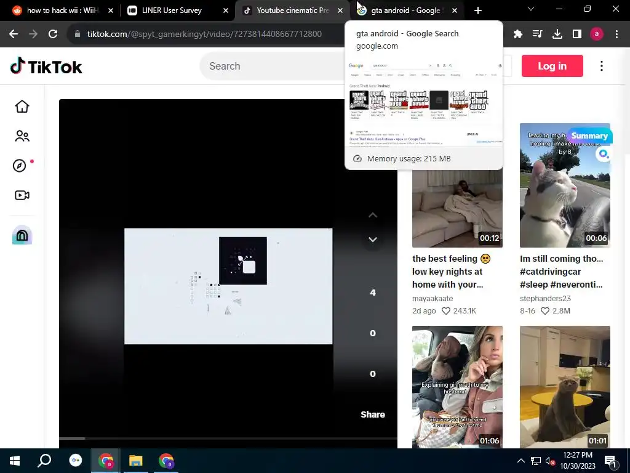Open the Chrome profile avatar 'a'

click(597, 34)
